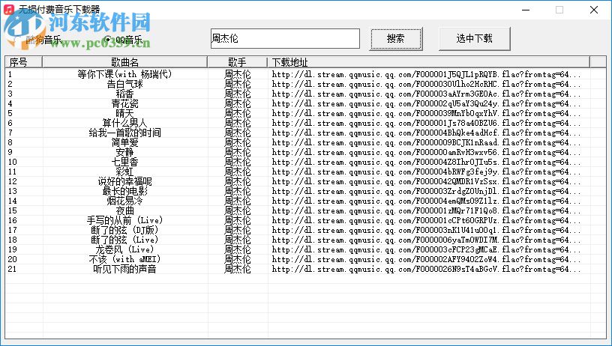Select song 听见下雨的声音
Screen dimensions: 612x346
[124, 269]
